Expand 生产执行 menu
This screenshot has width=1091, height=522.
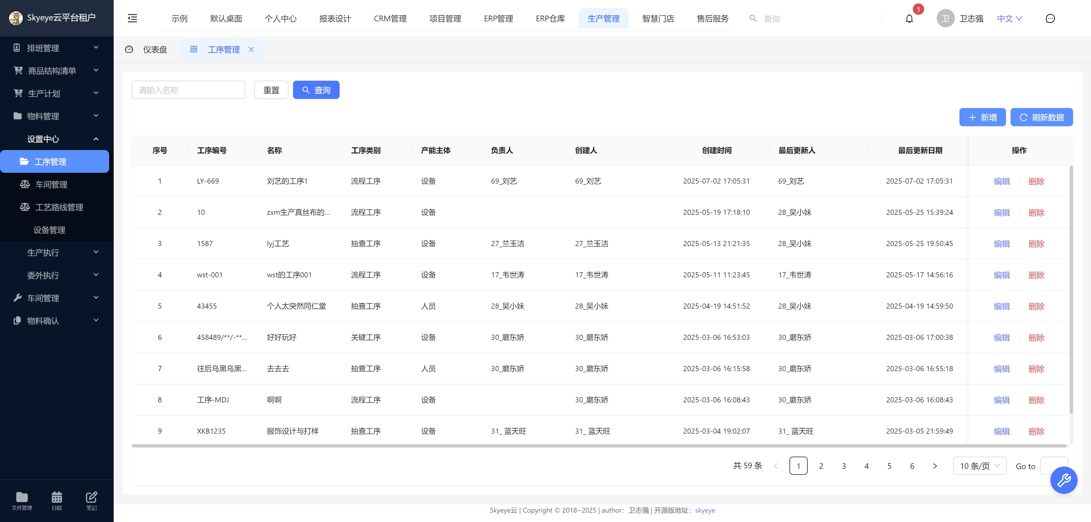pyautogui.click(x=57, y=252)
